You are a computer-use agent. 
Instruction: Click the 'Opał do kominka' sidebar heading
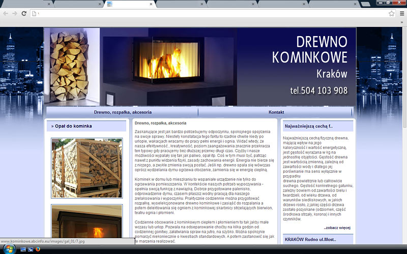[x=72, y=126]
